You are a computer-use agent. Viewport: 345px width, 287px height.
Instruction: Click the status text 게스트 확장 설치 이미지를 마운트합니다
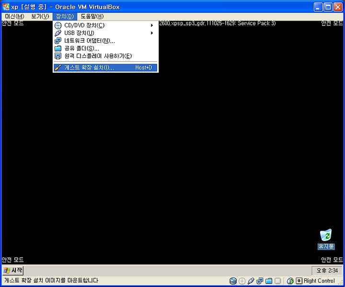(51, 280)
